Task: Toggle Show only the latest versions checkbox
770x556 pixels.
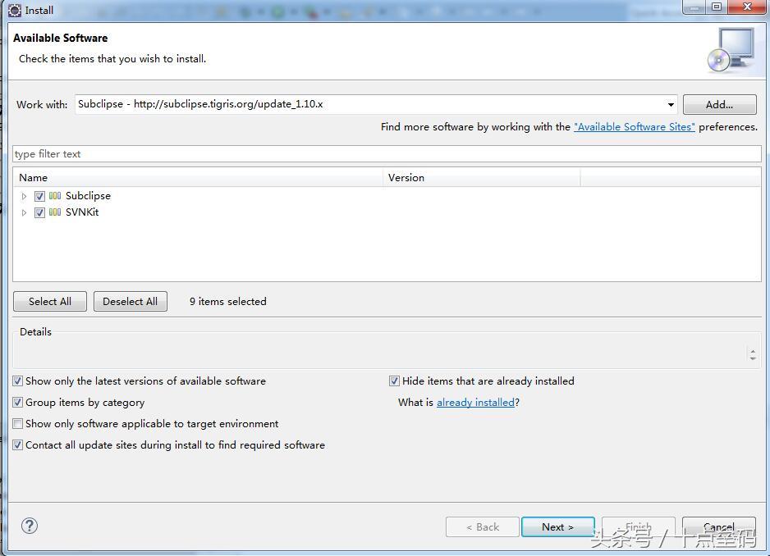Action: tap(18, 381)
